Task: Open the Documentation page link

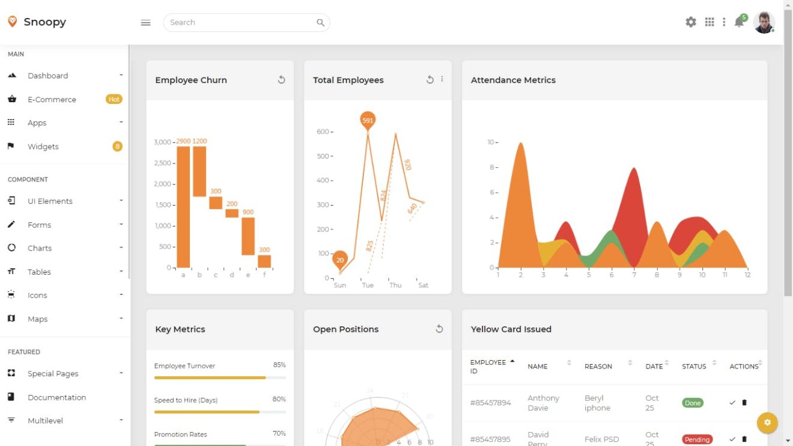Action: pyautogui.click(x=56, y=397)
